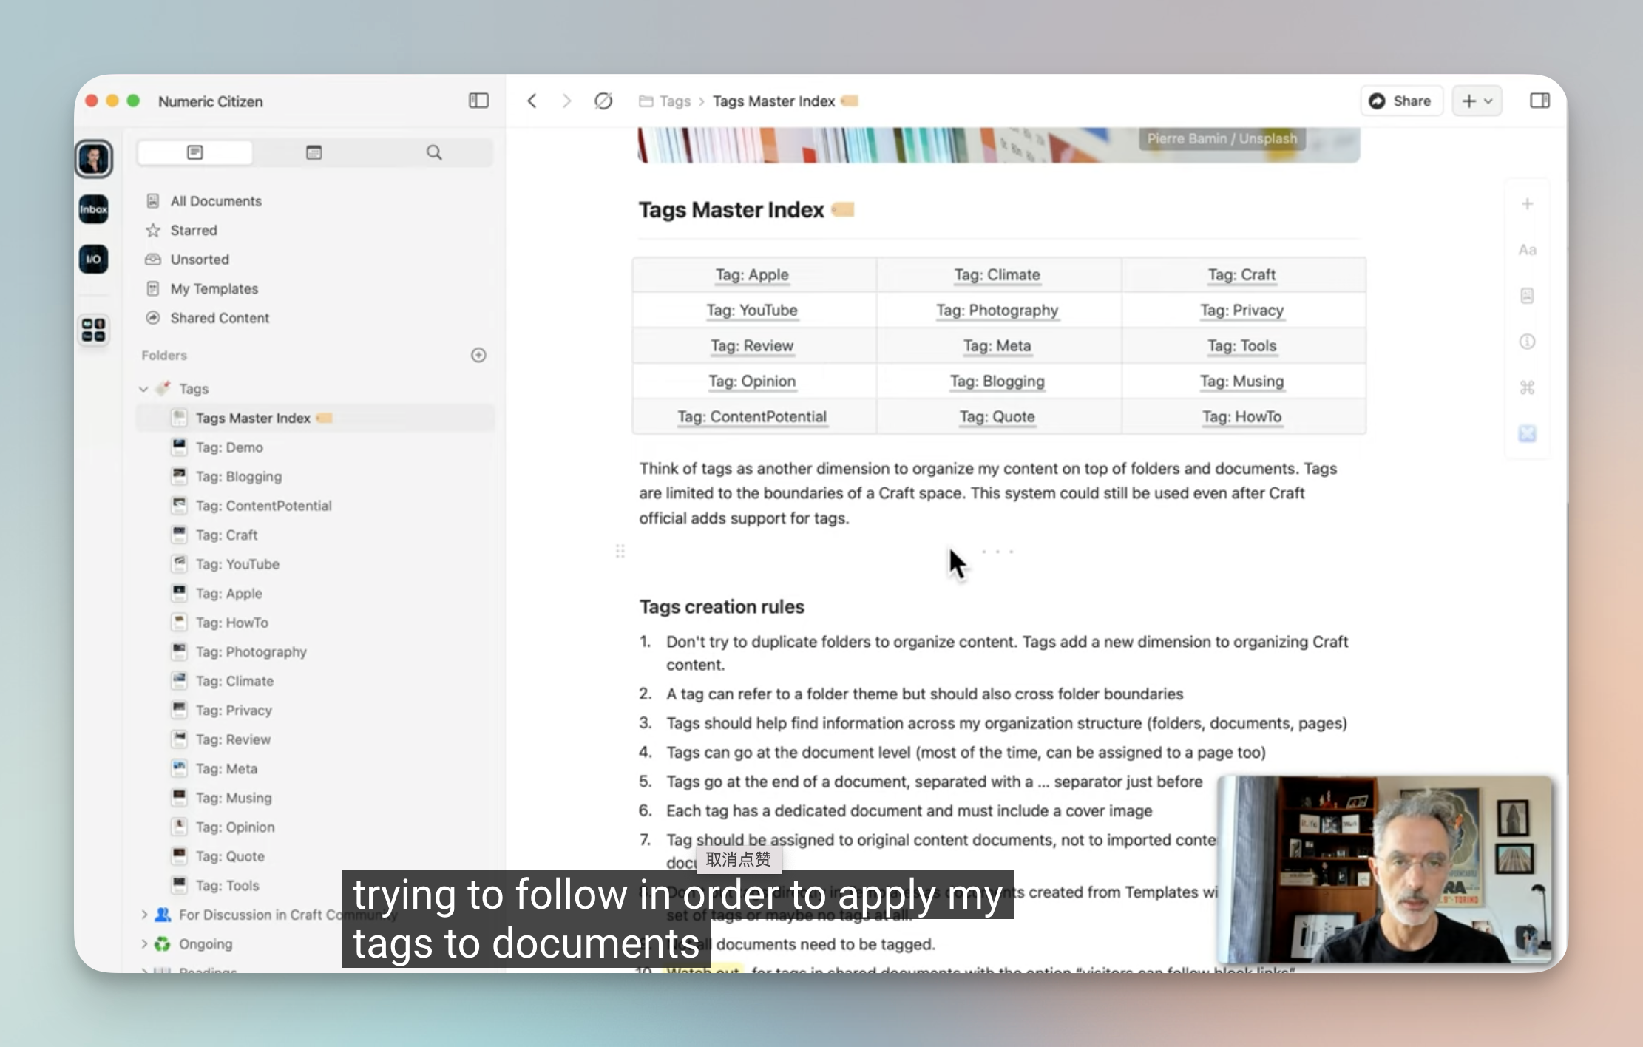Open the sidebar search icon tab
The width and height of the screenshot is (1643, 1047).
tap(434, 152)
